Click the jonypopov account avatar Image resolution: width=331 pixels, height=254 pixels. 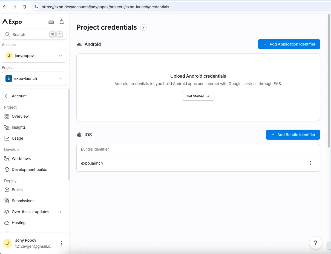tap(9, 56)
